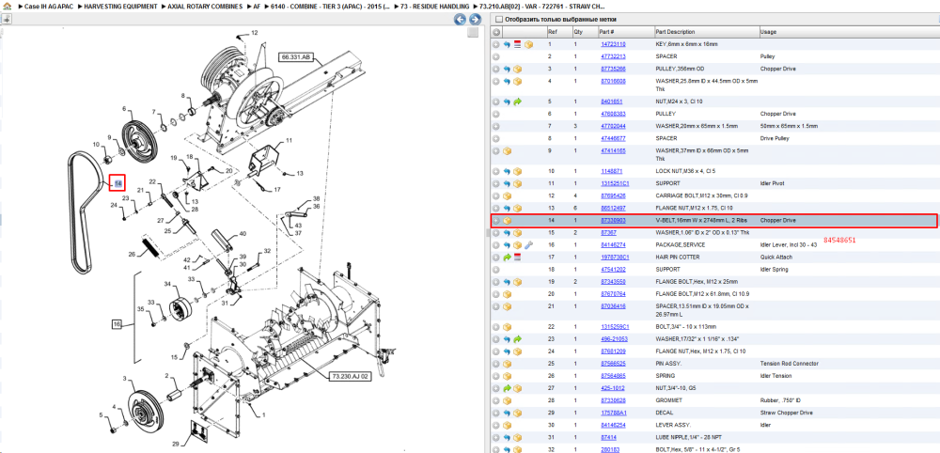Open previous diagram with left arrow

click(x=460, y=20)
